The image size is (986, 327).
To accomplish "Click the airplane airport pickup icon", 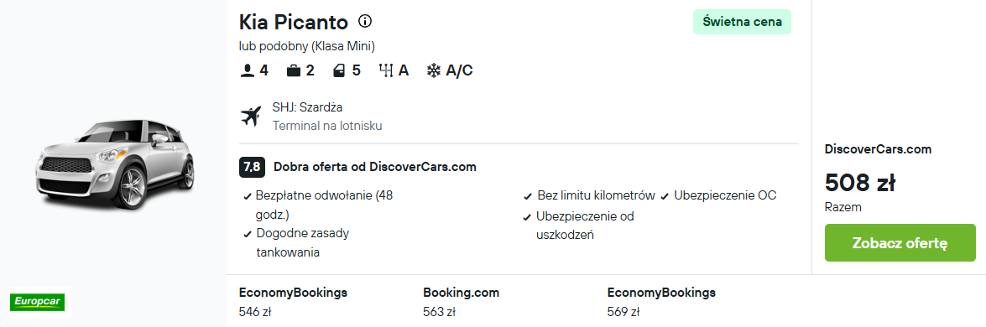I will tap(251, 117).
